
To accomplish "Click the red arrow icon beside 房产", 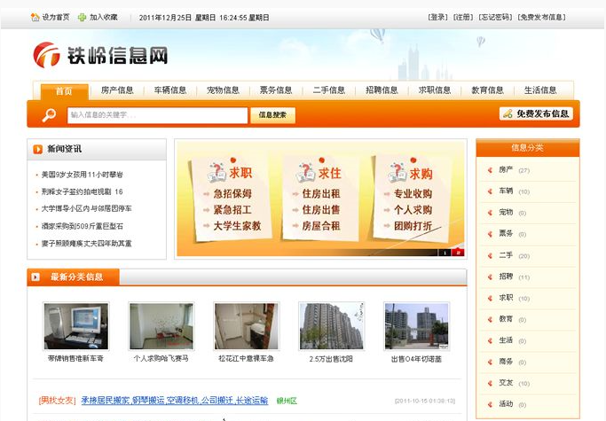I will [x=490, y=170].
